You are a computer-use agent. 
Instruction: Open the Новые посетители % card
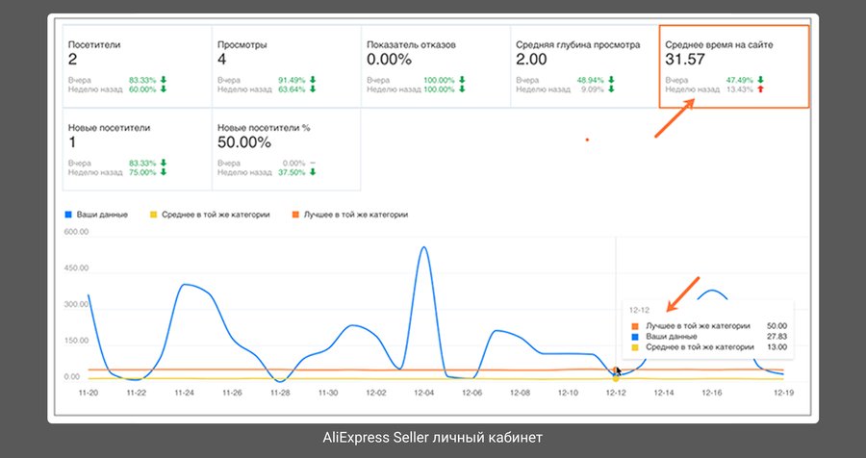[287, 149]
